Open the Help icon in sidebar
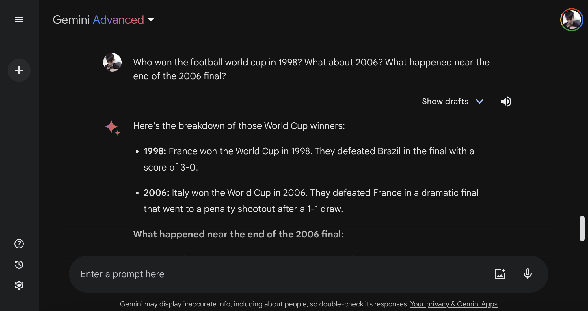 click(19, 244)
